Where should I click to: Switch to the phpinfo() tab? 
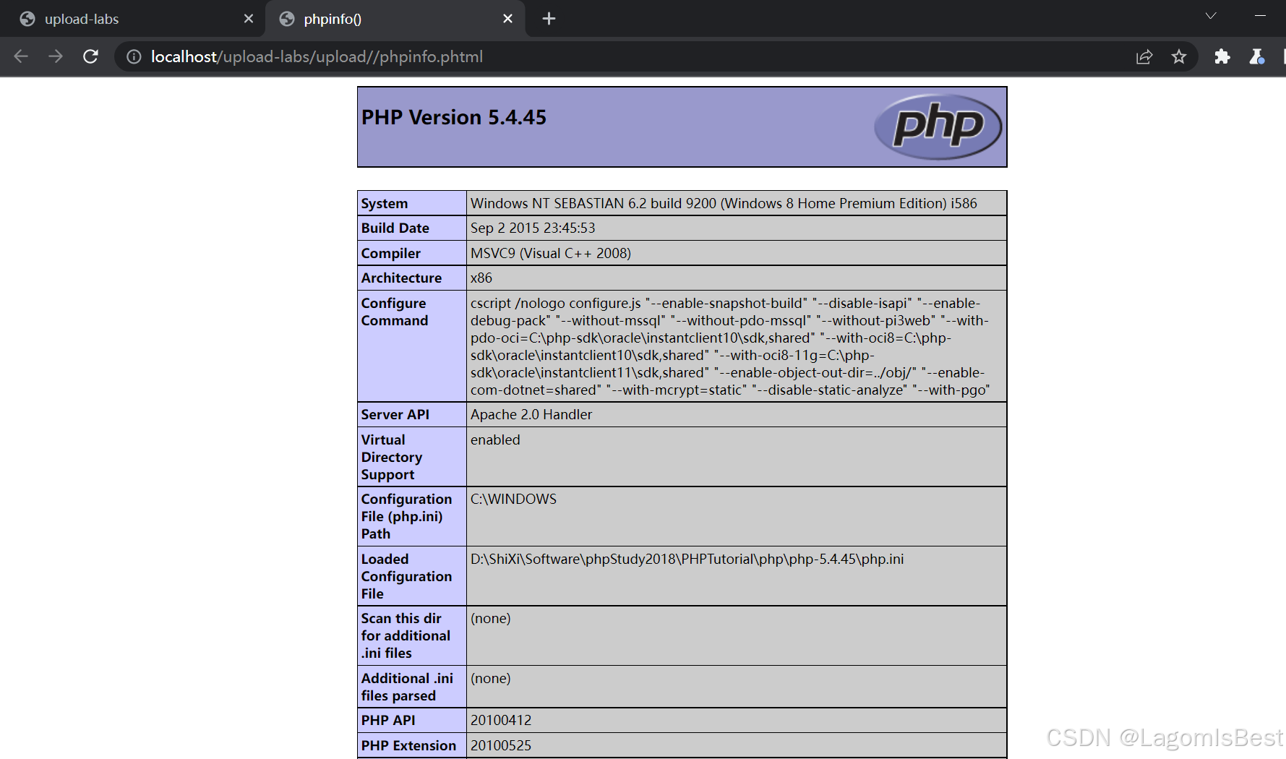coord(394,19)
